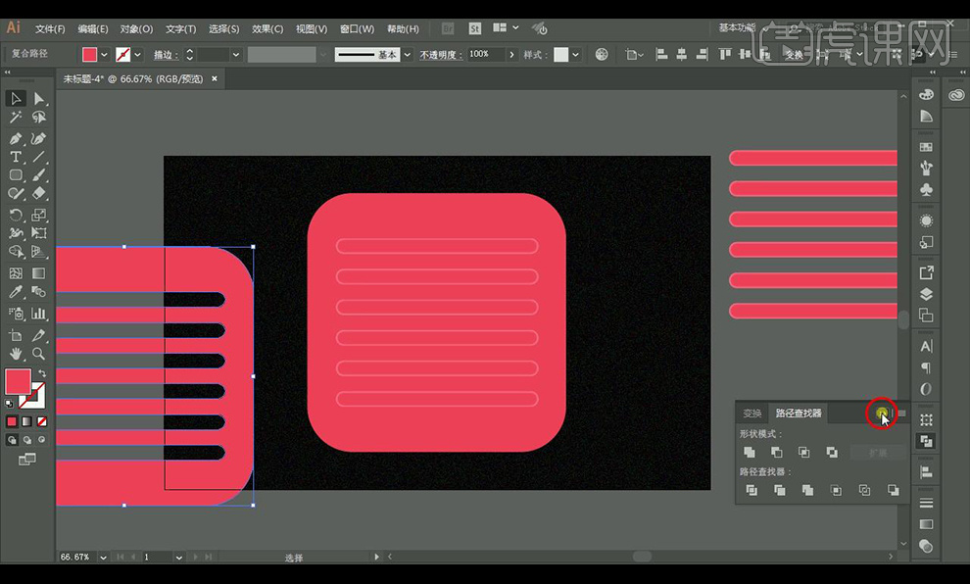
Task: Open the fill color dropdown arrow
Action: tap(105, 55)
